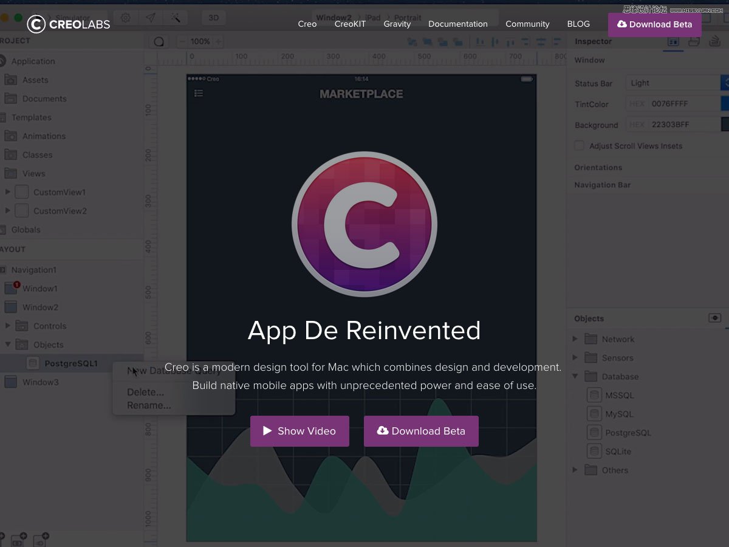Viewport: 729px width, 547px height.
Task: Select the PostgreSQL1 item in the layout tree
Action: pyautogui.click(x=72, y=363)
